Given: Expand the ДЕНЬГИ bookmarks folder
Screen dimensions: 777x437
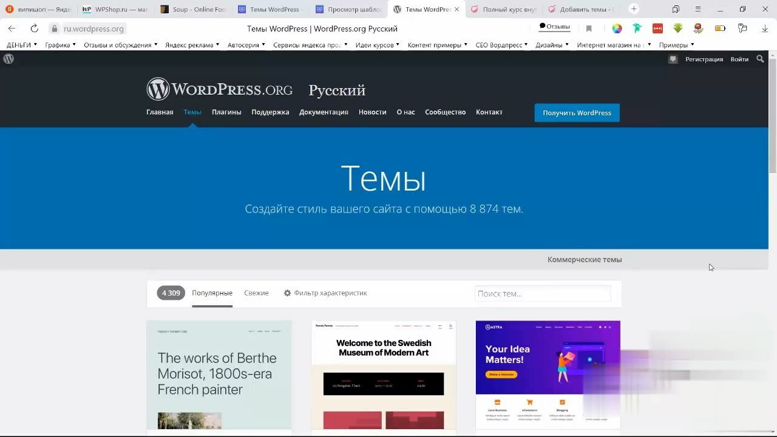Looking at the screenshot, I should (x=22, y=45).
